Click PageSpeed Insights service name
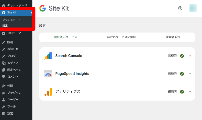The height and width of the screenshot is (120, 202). 72,74
